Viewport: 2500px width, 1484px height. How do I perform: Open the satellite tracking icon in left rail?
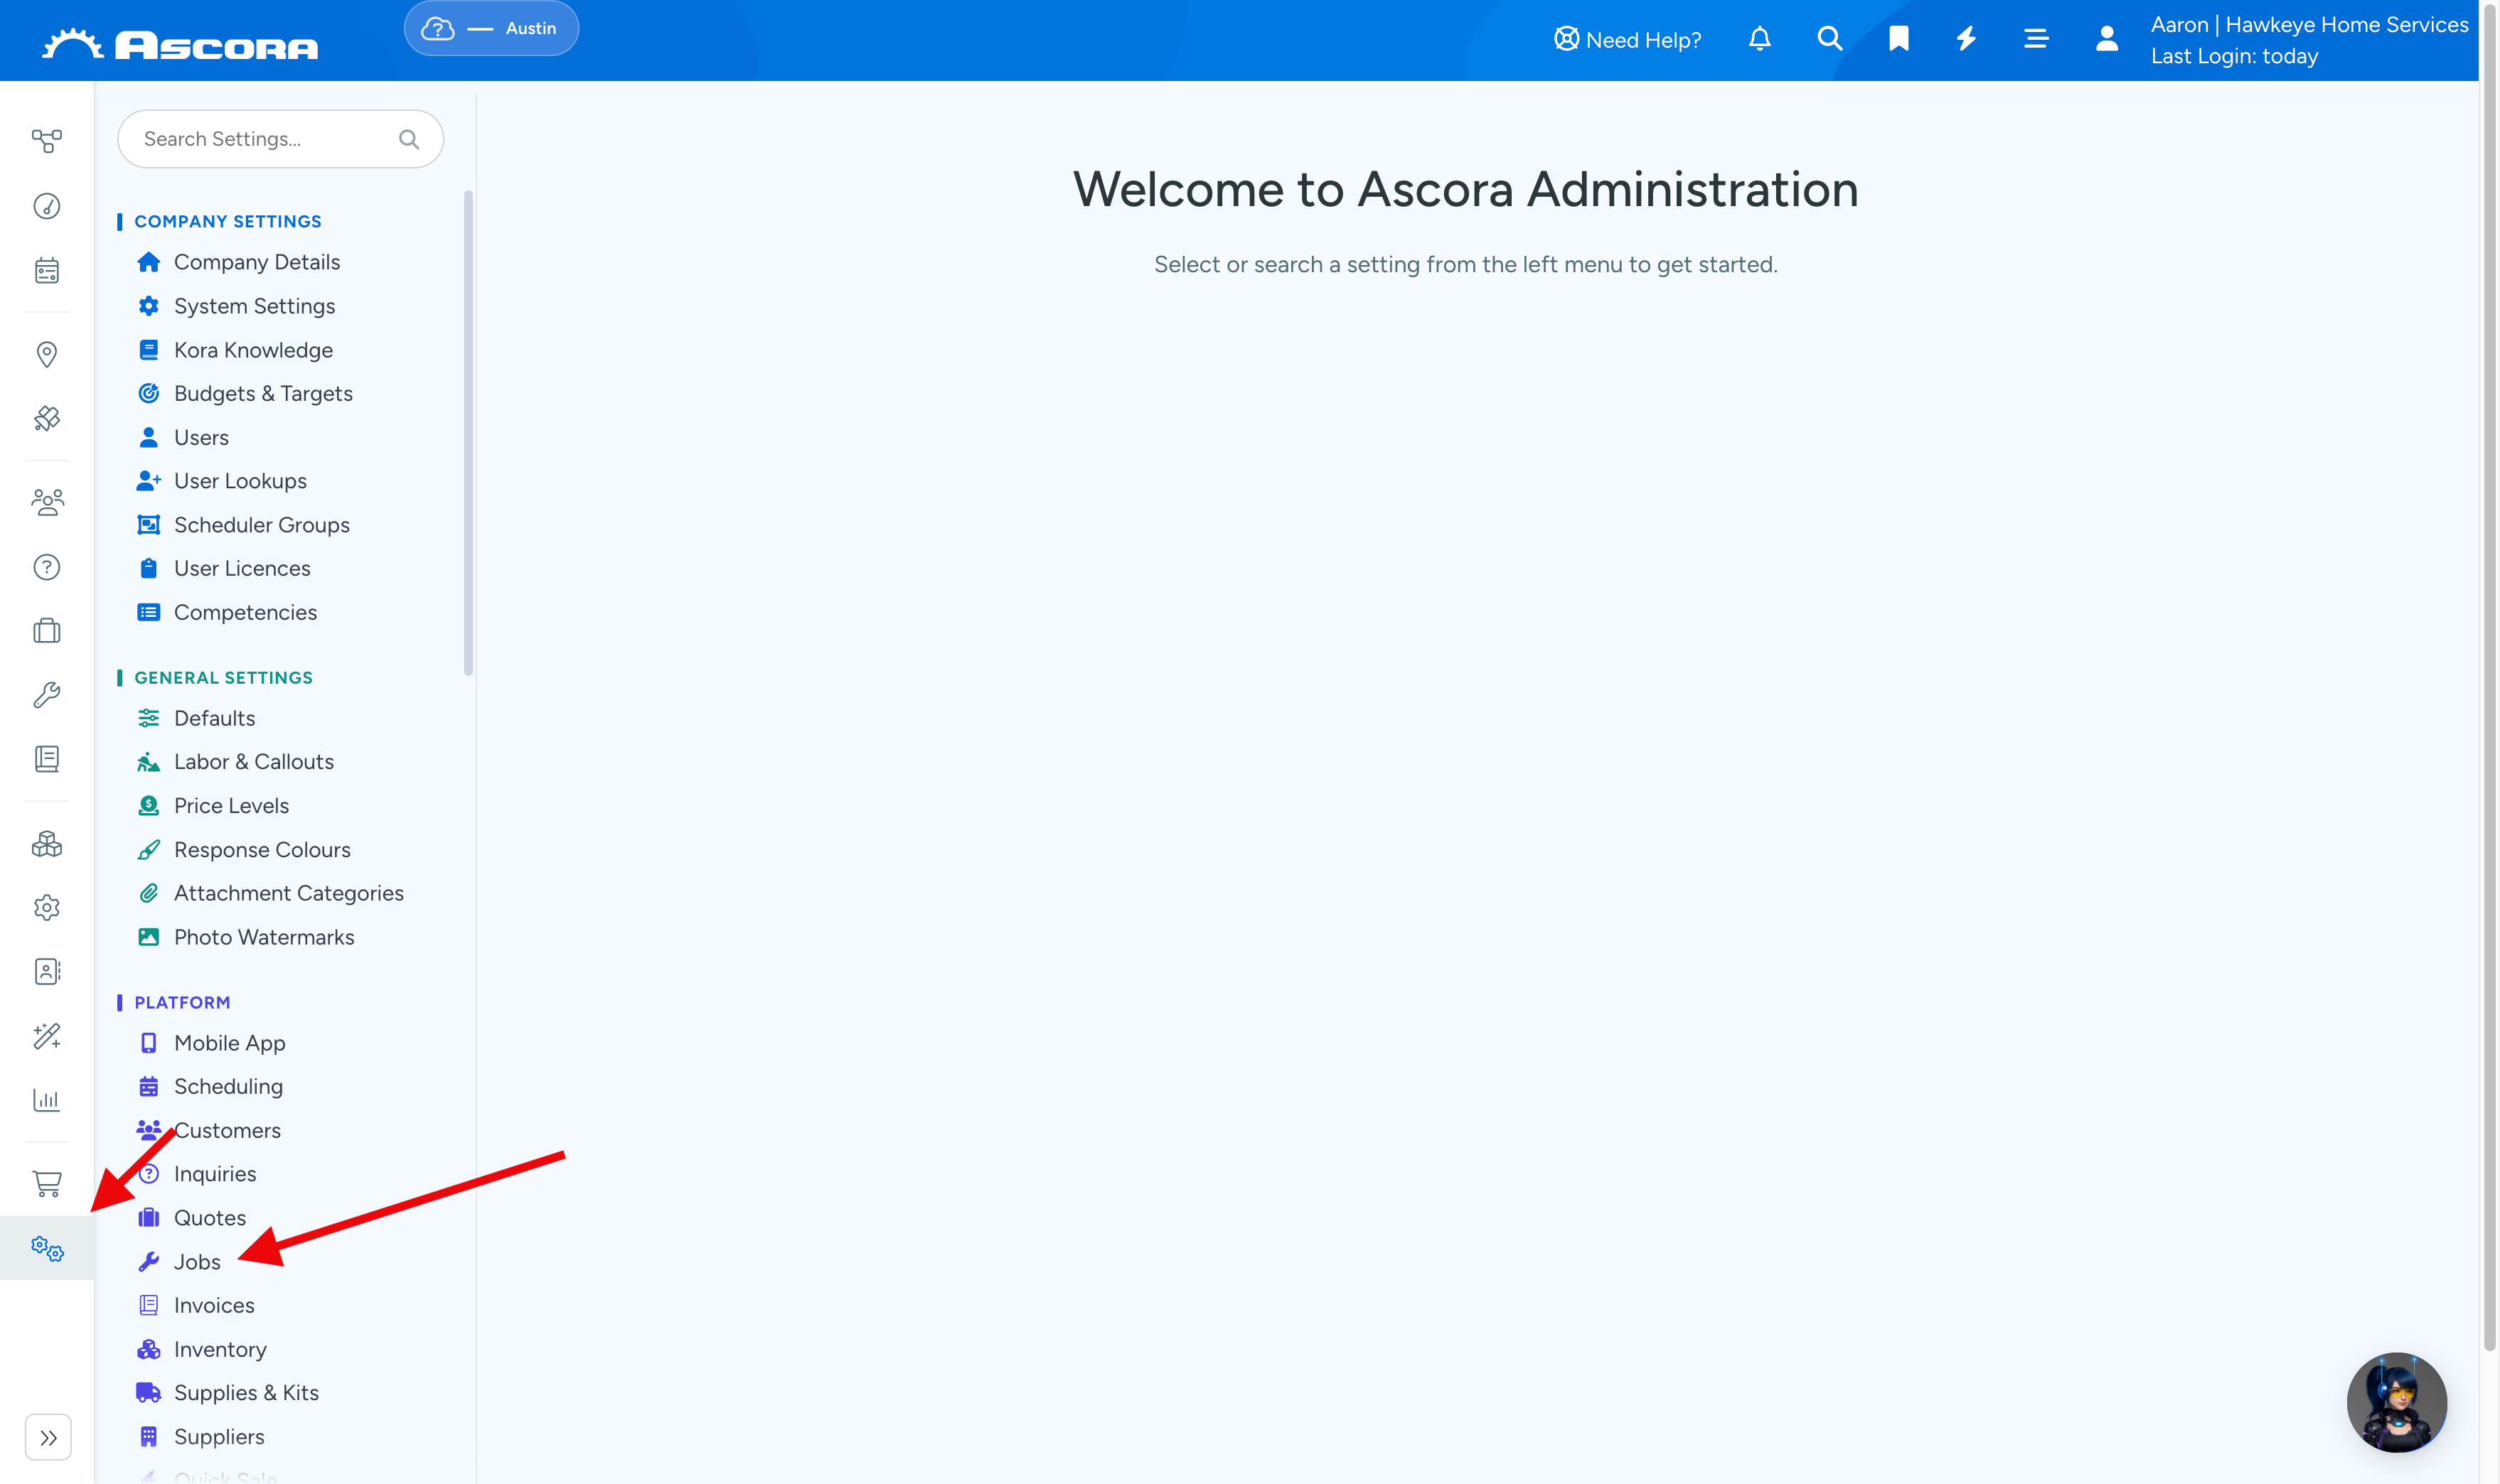tap(47, 418)
